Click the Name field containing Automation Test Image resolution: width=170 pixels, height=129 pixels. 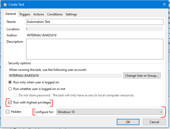94,22
